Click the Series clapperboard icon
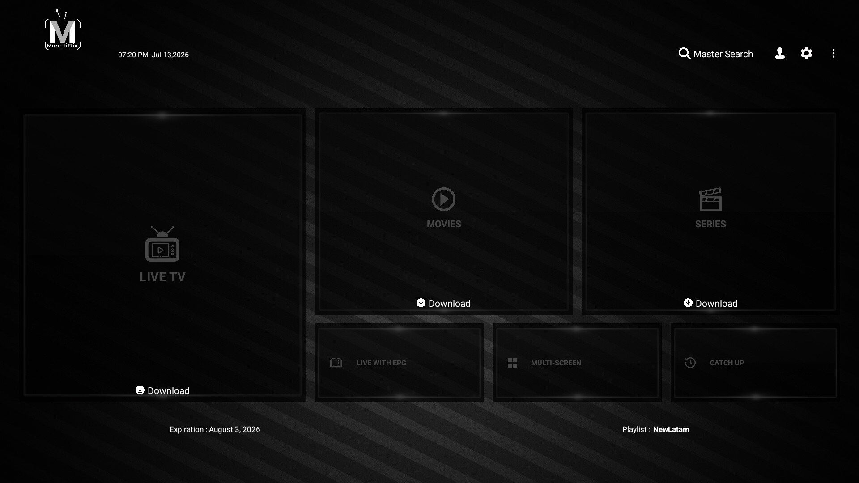859x483 pixels. [x=710, y=199]
